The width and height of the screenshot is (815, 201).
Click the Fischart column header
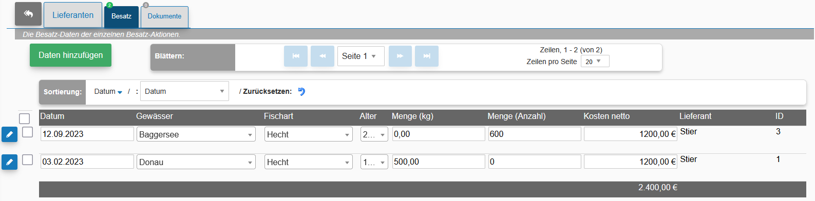278,116
